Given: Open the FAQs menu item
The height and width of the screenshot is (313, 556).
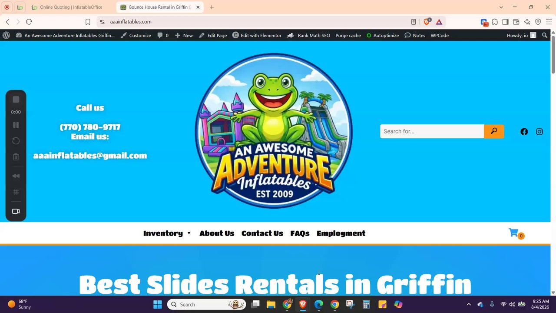Looking at the screenshot, I should 300,233.
